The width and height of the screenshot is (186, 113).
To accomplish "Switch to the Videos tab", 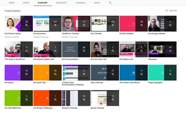I will (x=26, y=3).
